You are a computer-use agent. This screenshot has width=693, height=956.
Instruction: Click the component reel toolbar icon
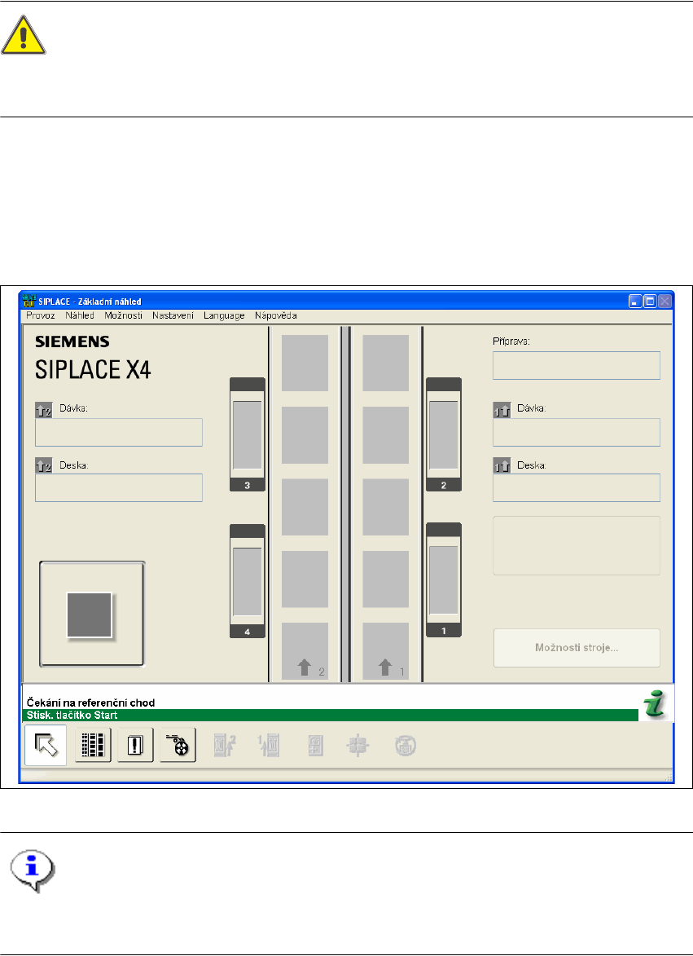point(178,745)
